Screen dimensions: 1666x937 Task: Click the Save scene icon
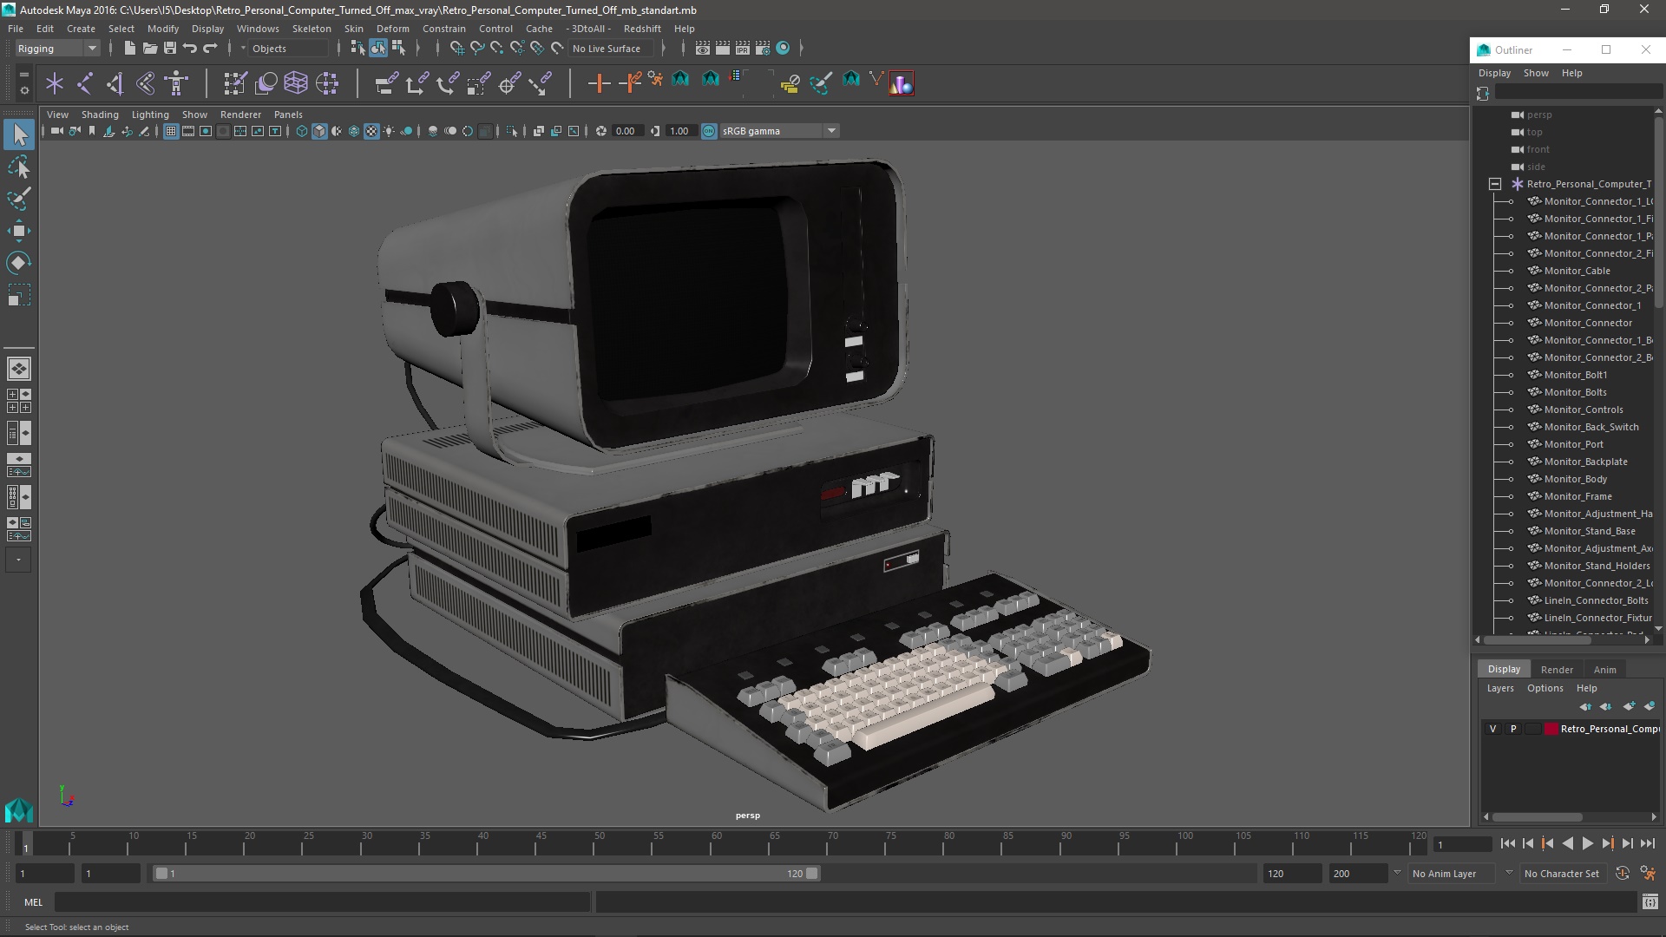pos(170,49)
